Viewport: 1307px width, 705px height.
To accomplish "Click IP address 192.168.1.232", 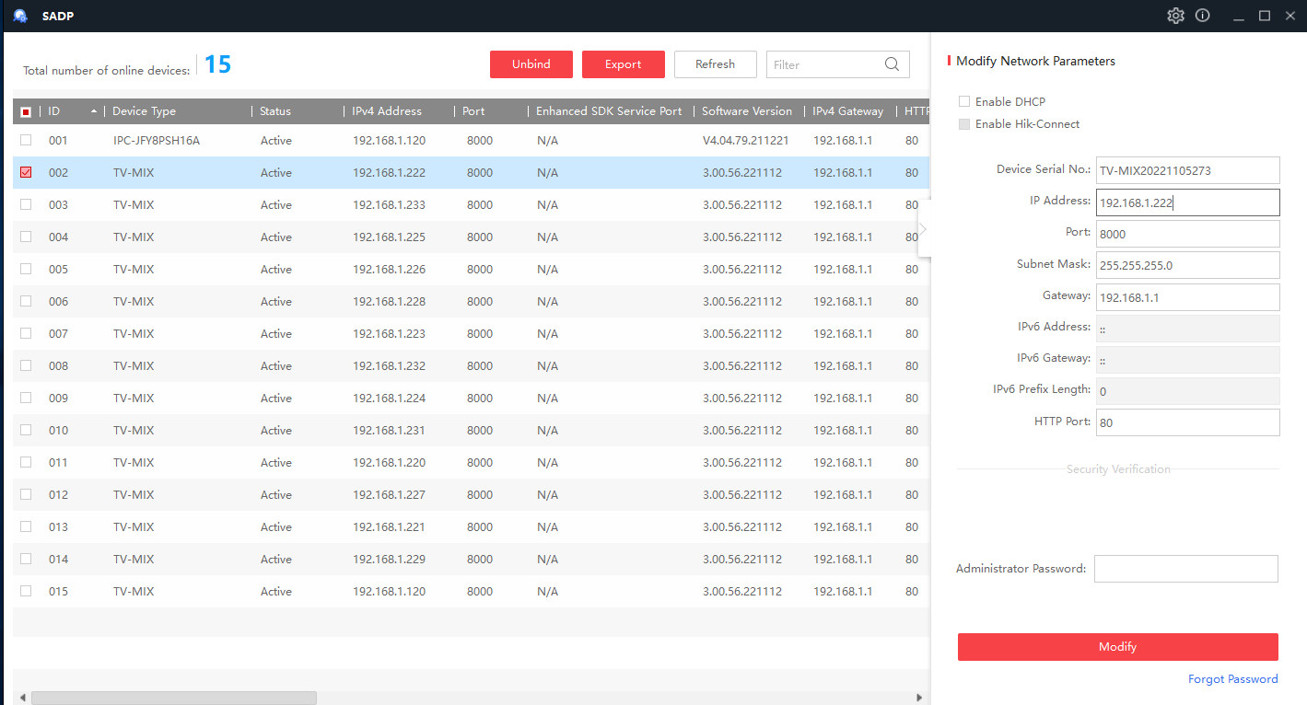I will click(389, 366).
